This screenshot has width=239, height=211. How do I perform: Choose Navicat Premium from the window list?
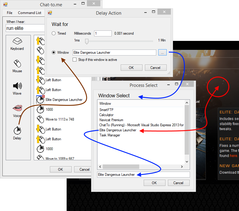tap(111, 120)
